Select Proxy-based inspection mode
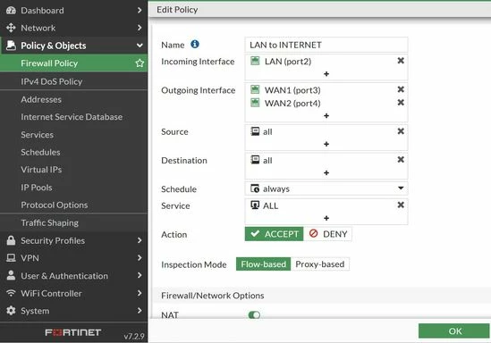Viewport: 491px width, 343px height. (319, 264)
